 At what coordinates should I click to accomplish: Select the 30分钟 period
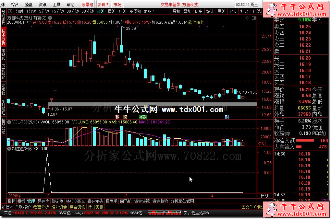(x=73, y=11)
